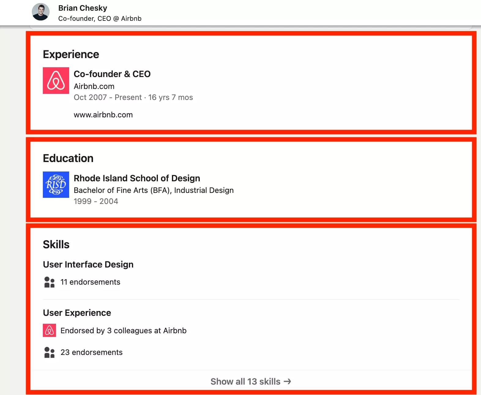This screenshot has width=481, height=395.
Task: Click the Co-founder, CEO @ Airbnb headline
Action: [100, 18]
